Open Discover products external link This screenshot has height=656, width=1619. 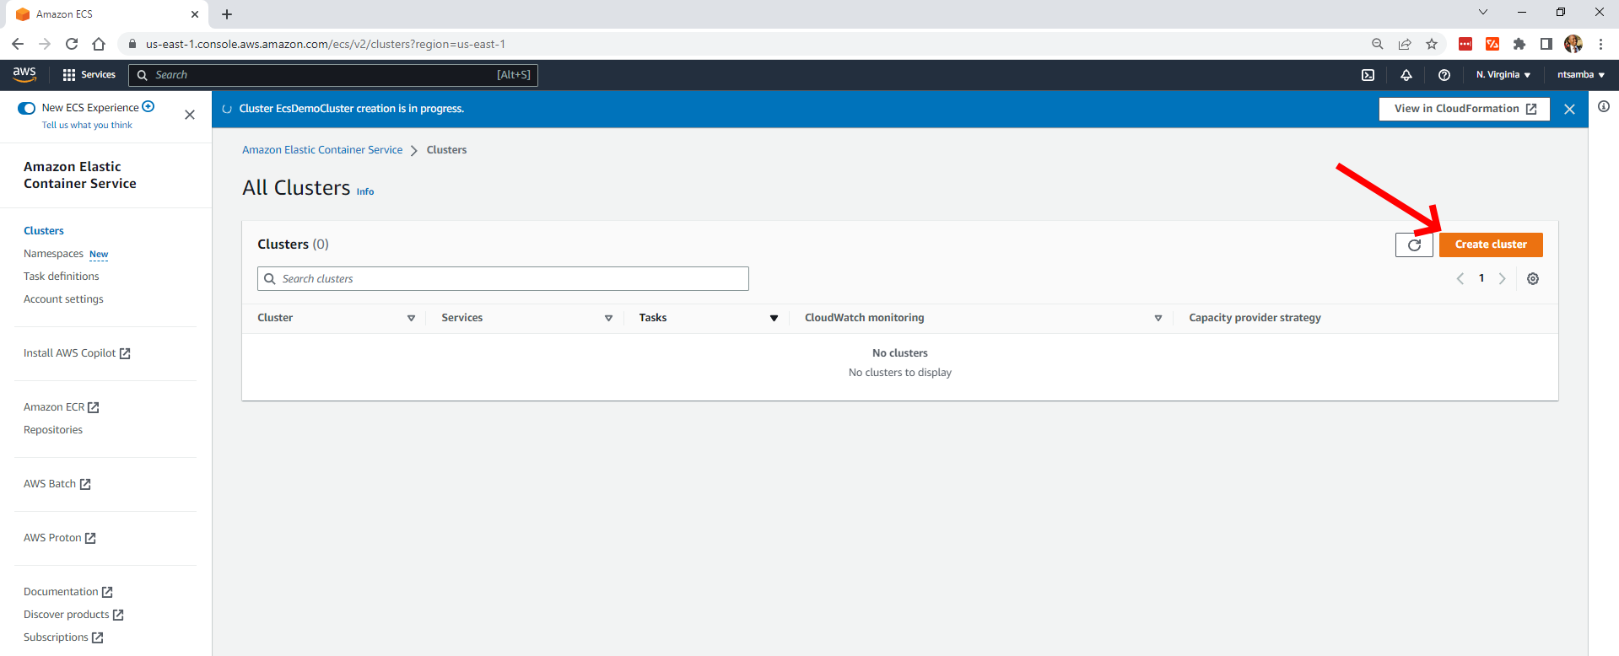[x=73, y=615]
